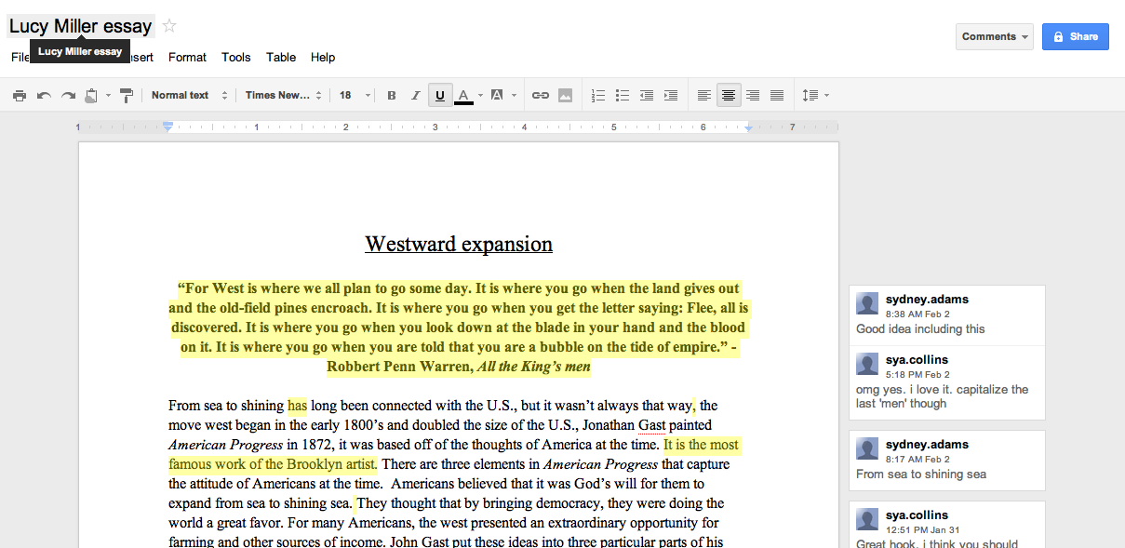Viewport: 1125px width, 548px height.
Task: Open the Times New Roman font dropdown
Action: click(284, 95)
